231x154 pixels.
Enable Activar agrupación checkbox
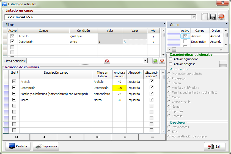click(x=170, y=59)
